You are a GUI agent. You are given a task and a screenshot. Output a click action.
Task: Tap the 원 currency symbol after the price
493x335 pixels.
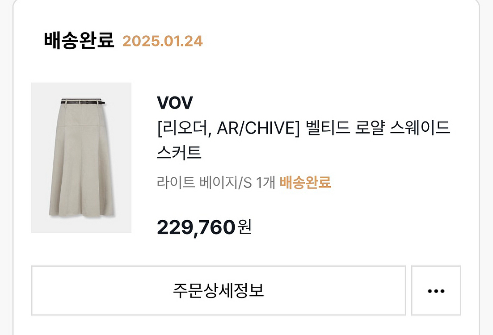point(244,227)
